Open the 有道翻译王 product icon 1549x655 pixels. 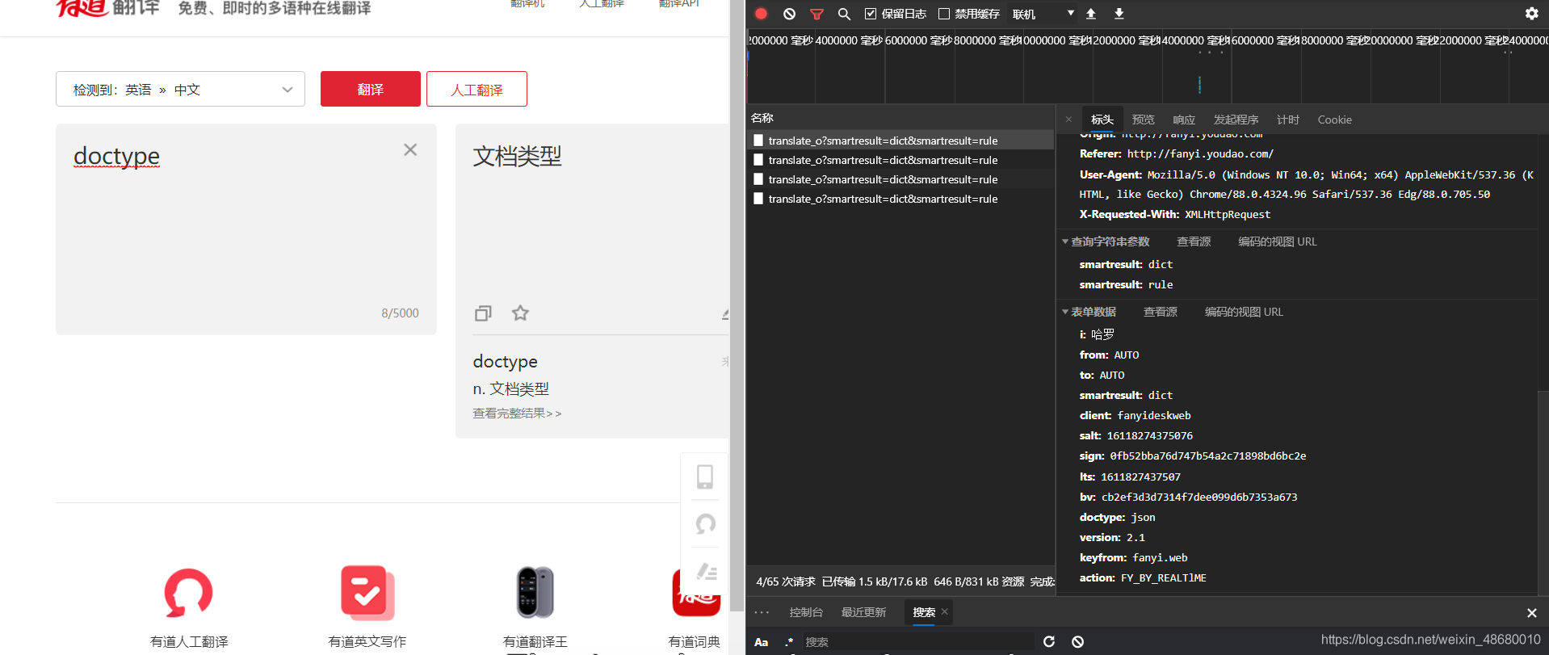coord(535,593)
